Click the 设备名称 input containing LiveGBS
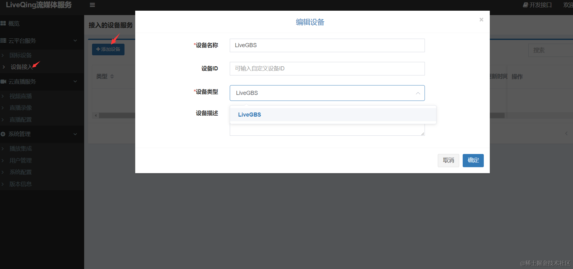 (327, 45)
